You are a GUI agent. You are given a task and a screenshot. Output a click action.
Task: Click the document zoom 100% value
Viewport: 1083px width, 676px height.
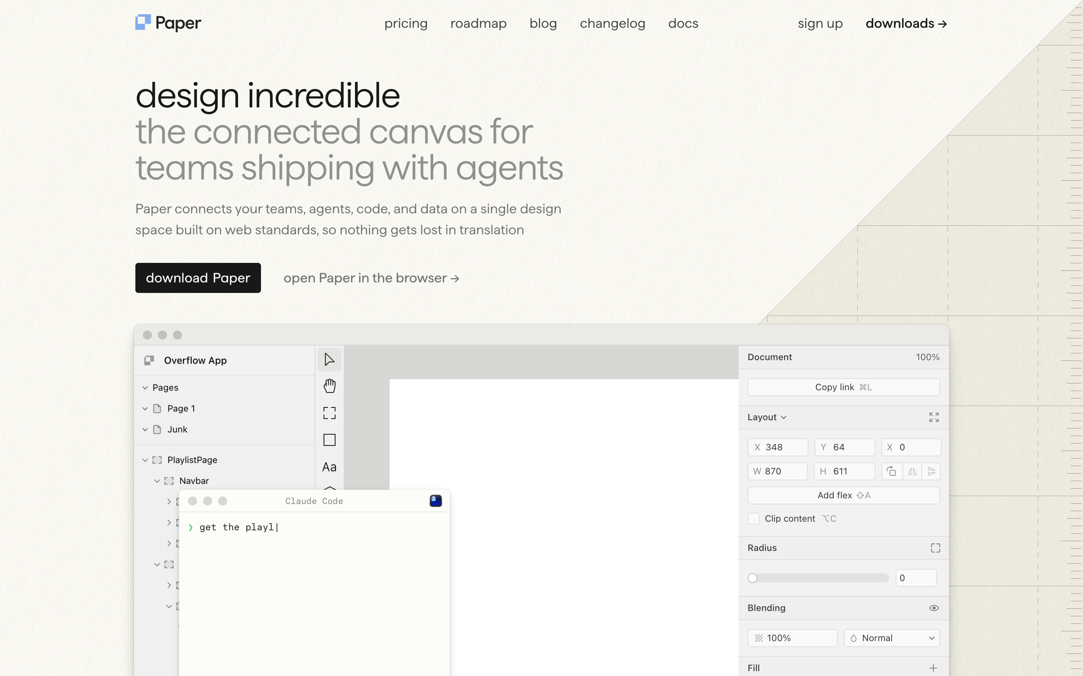coord(927,357)
